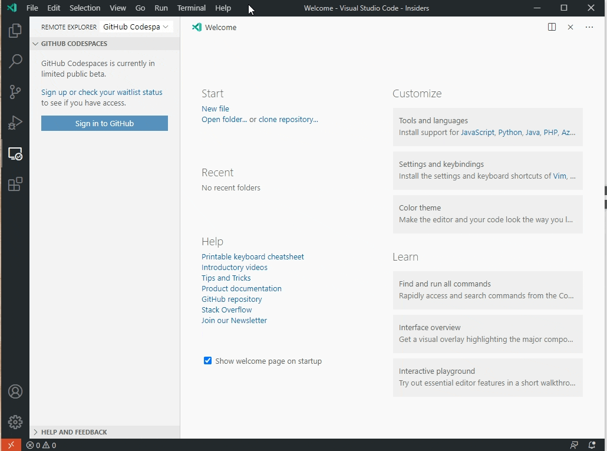Click Join our Newsletter link
Viewport: 607px width, 451px height.
click(234, 321)
